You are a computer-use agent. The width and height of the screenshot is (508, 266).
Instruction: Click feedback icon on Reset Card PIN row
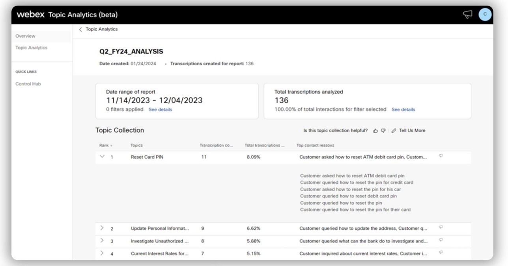point(441,156)
